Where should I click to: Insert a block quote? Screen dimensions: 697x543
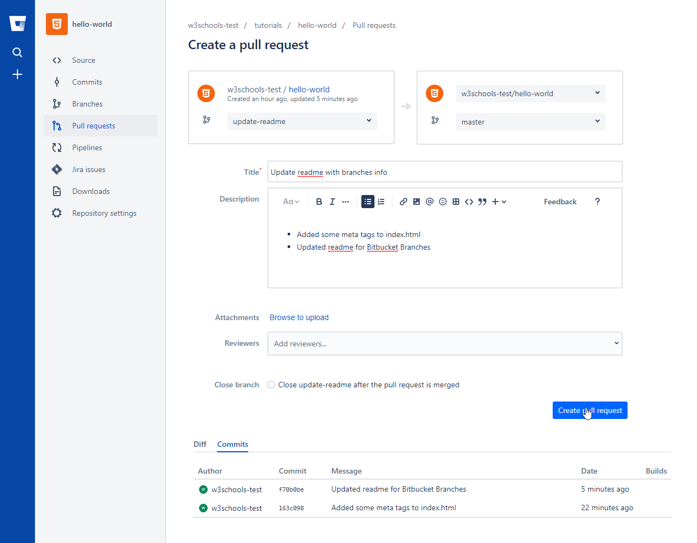(482, 202)
